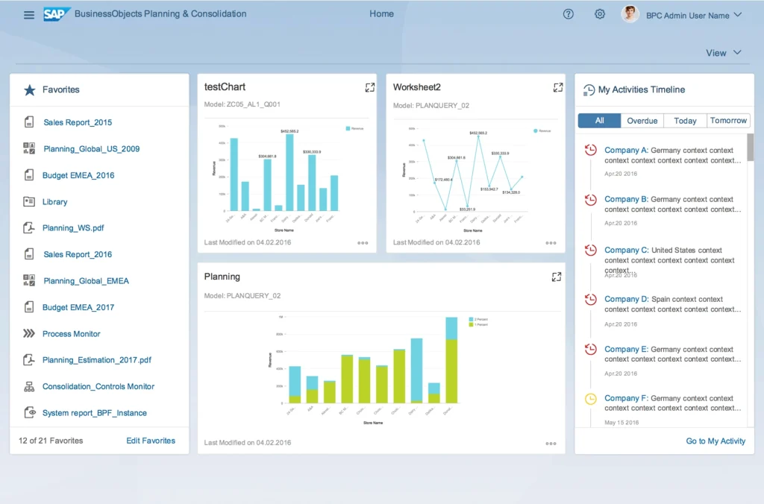Click the Company A overdue clock icon
Image resolution: width=764 pixels, height=504 pixels.
(x=591, y=150)
